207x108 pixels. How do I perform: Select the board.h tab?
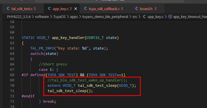click(x=146, y=9)
